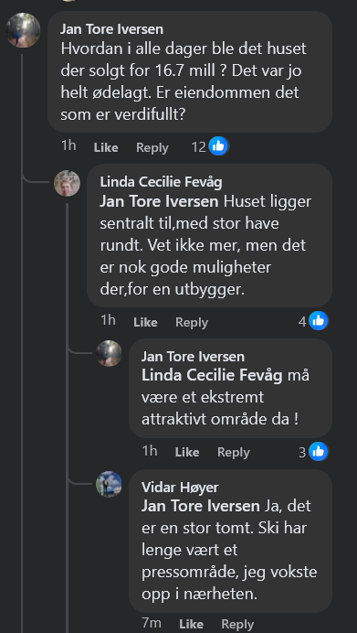This screenshot has width=357, height=633.
Task: Reply to Linda Cecilie Fevåg's comment
Action: tap(192, 322)
